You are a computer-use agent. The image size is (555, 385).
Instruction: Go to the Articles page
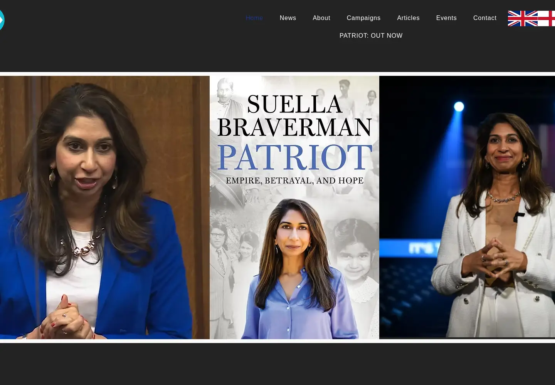coord(408,18)
